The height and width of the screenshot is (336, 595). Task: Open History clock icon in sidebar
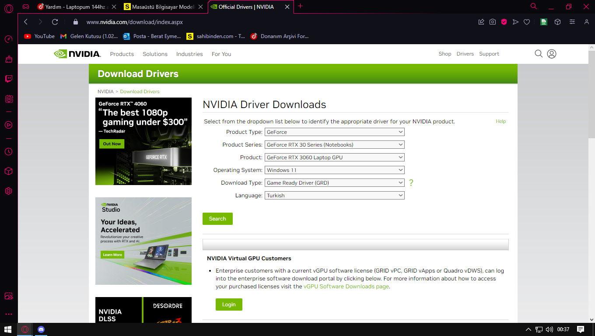[8, 152]
